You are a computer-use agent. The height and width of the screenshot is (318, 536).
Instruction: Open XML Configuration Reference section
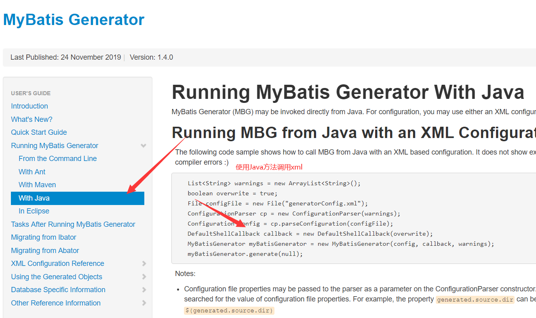[x=57, y=264]
